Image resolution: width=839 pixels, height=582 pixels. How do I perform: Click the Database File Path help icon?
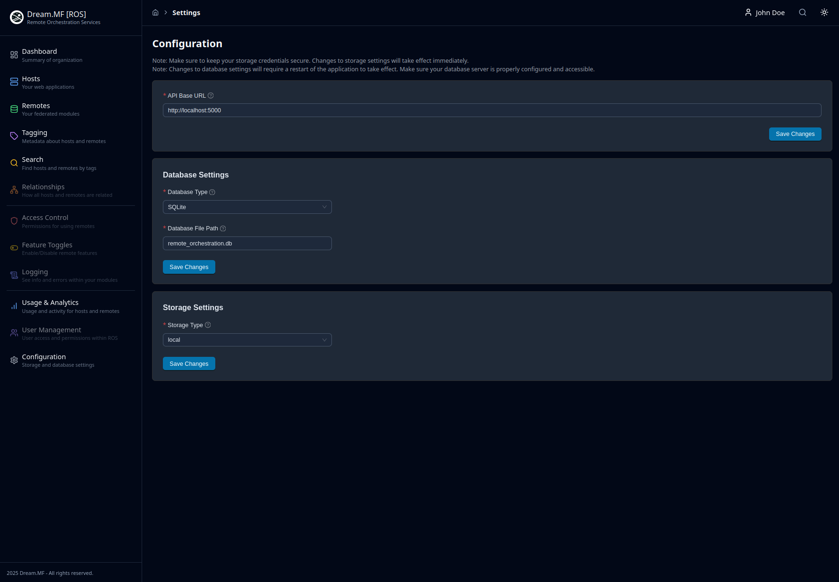(x=223, y=228)
